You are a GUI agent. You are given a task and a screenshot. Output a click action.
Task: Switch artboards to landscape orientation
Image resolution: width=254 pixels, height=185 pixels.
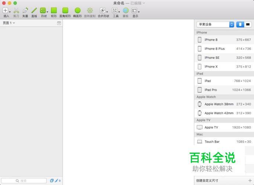coord(248,25)
